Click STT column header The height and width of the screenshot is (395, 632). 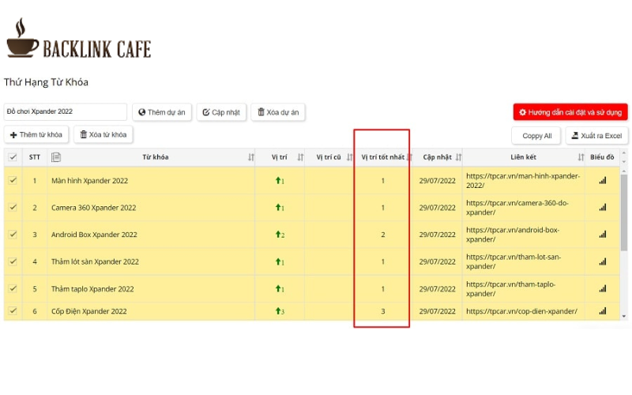point(35,157)
